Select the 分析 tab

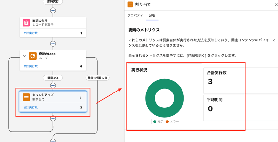(x=152, y=15)
